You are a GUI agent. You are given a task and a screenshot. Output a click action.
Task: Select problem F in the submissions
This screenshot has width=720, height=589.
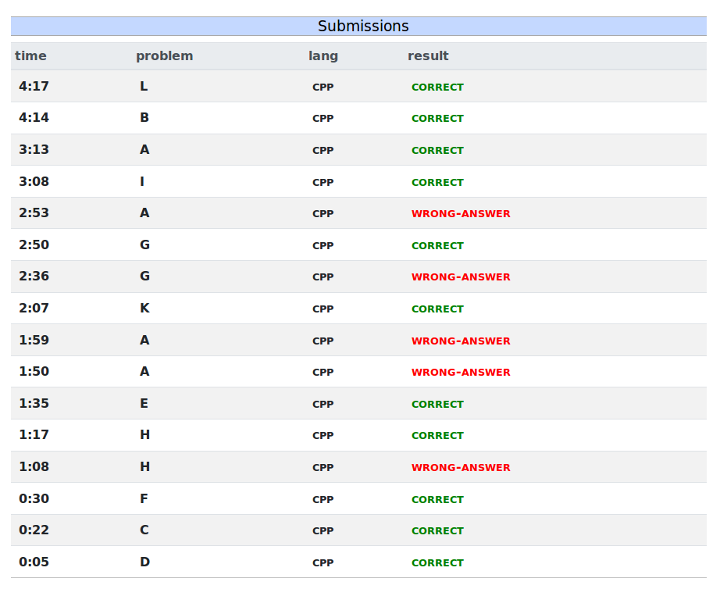[x=144, y=499]
